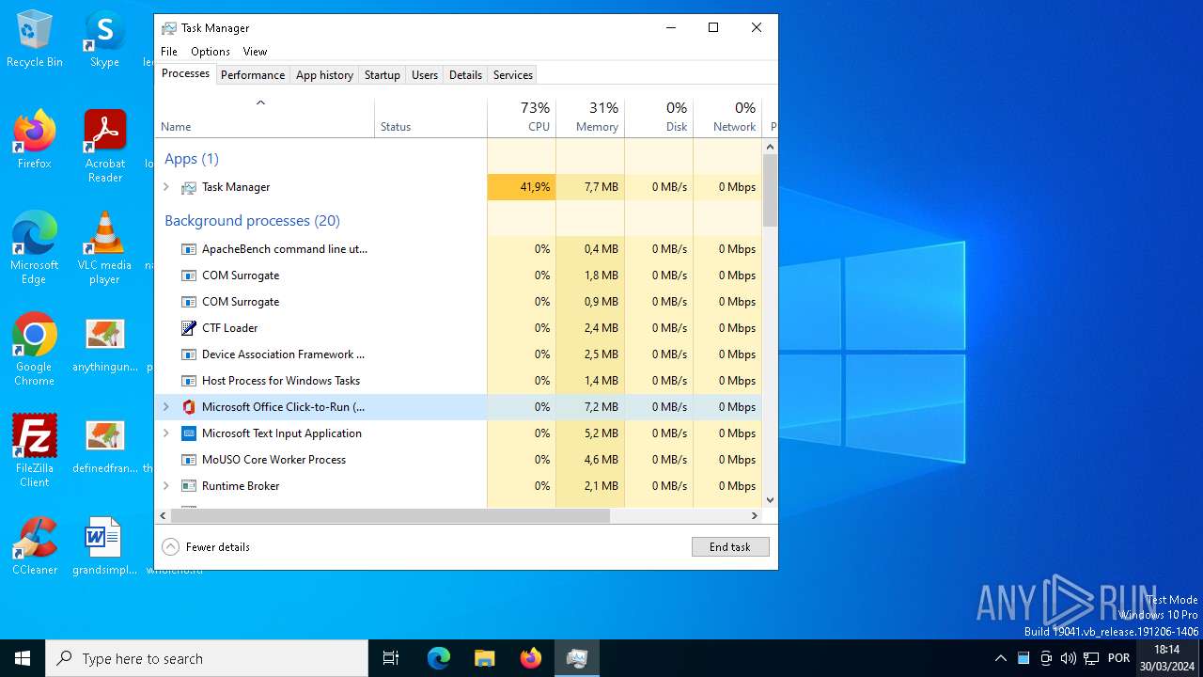
Task: Launch FileZilla Client shortcut
Action: [35, 452]
